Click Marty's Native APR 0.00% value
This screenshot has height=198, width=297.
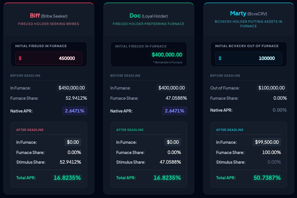click(280, 110)
